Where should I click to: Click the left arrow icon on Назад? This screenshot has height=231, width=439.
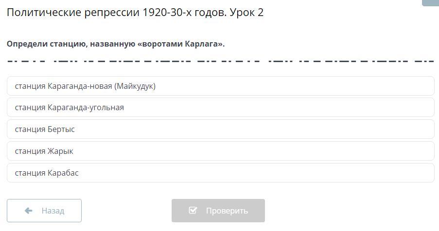pyautogui.click(x=29, y=211)
